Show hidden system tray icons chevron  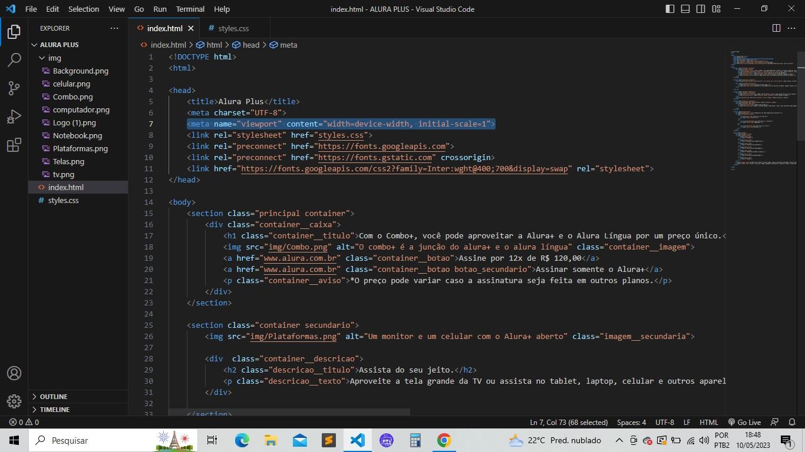(x=619, y=440)
